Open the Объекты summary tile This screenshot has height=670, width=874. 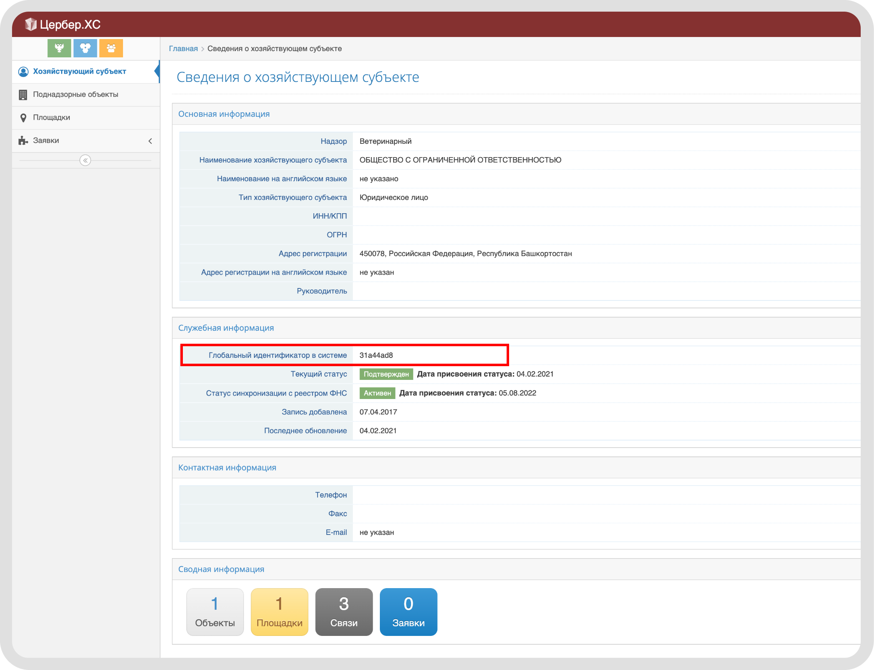pos(215,612)
